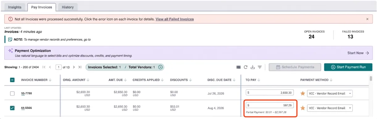This screenshot has height=119, width=377.
Task: Click the Partial Payment range text
Action: click(x=266, y=112)
